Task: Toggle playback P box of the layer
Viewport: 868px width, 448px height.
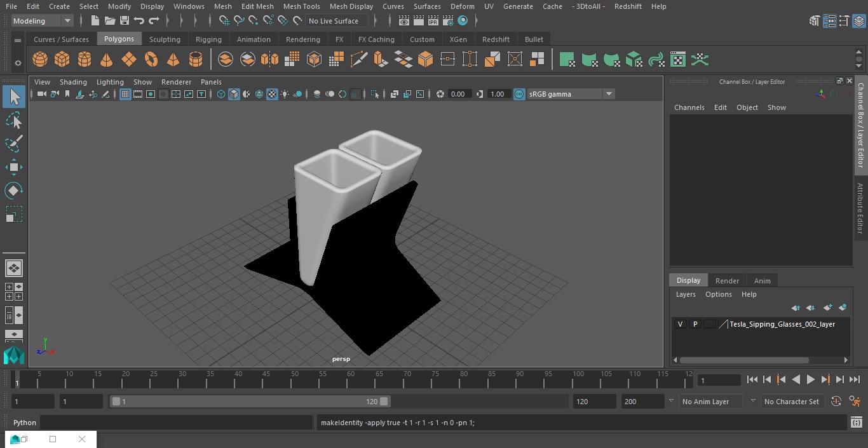Action: [x=695, y=324]
